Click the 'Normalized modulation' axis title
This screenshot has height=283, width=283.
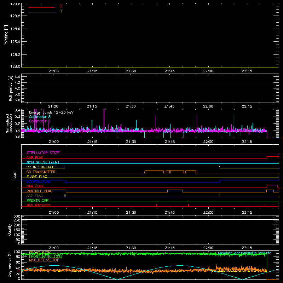coord(9,123)
